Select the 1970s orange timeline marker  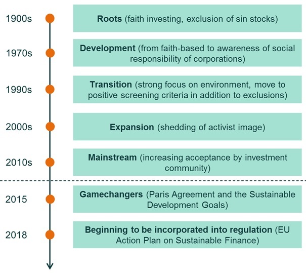(x=50, y=53)
